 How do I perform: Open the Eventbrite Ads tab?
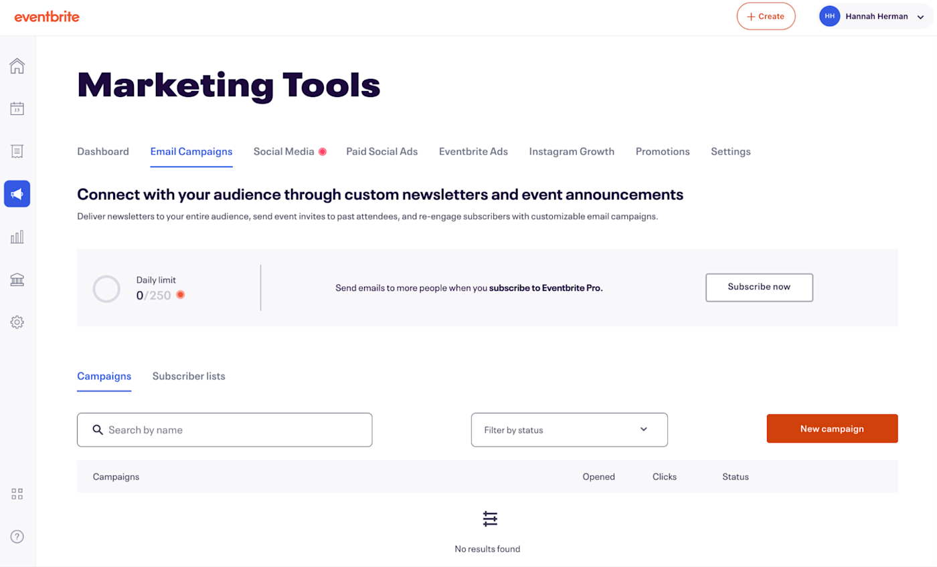[473, 152]
